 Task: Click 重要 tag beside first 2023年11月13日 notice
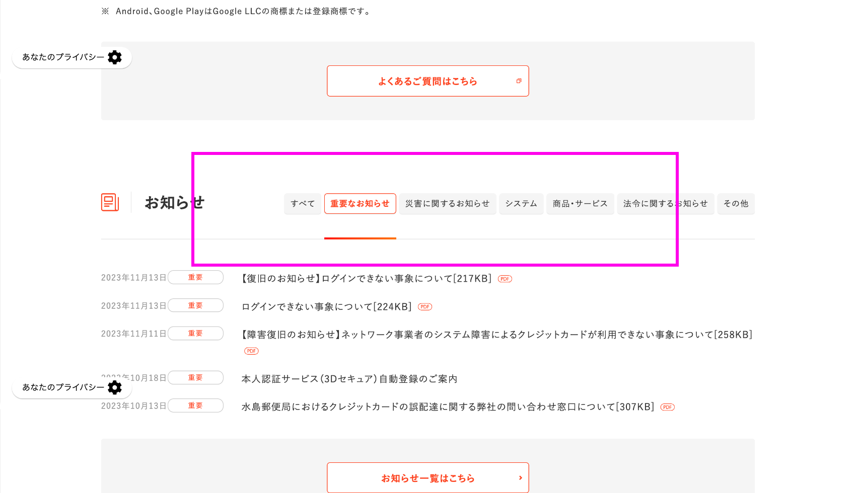coord(195,277)
